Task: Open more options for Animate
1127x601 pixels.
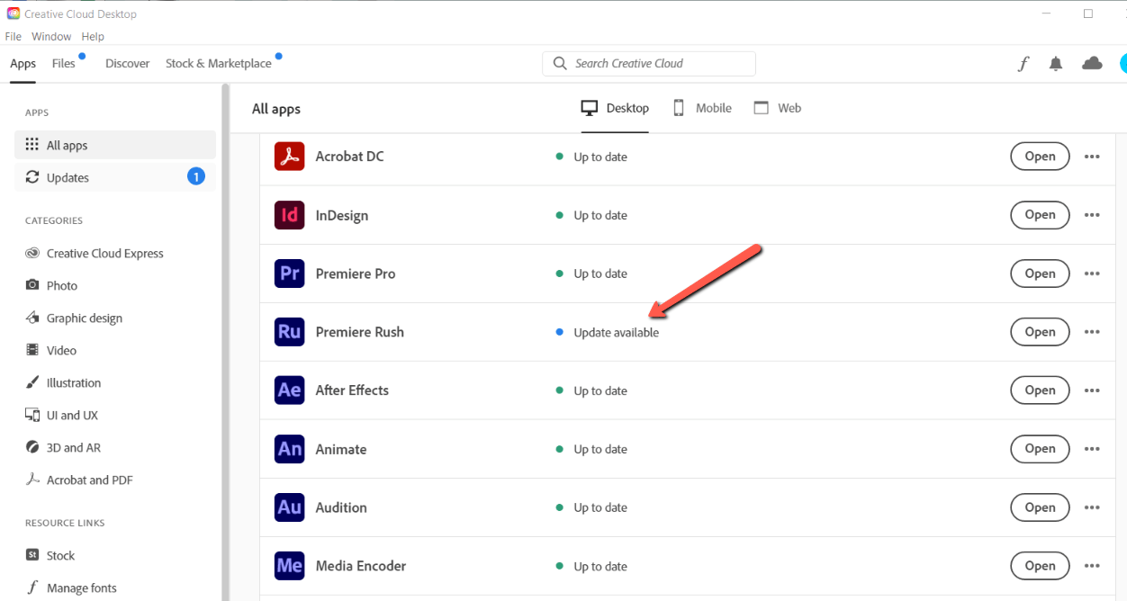Action: point(1092,449)
